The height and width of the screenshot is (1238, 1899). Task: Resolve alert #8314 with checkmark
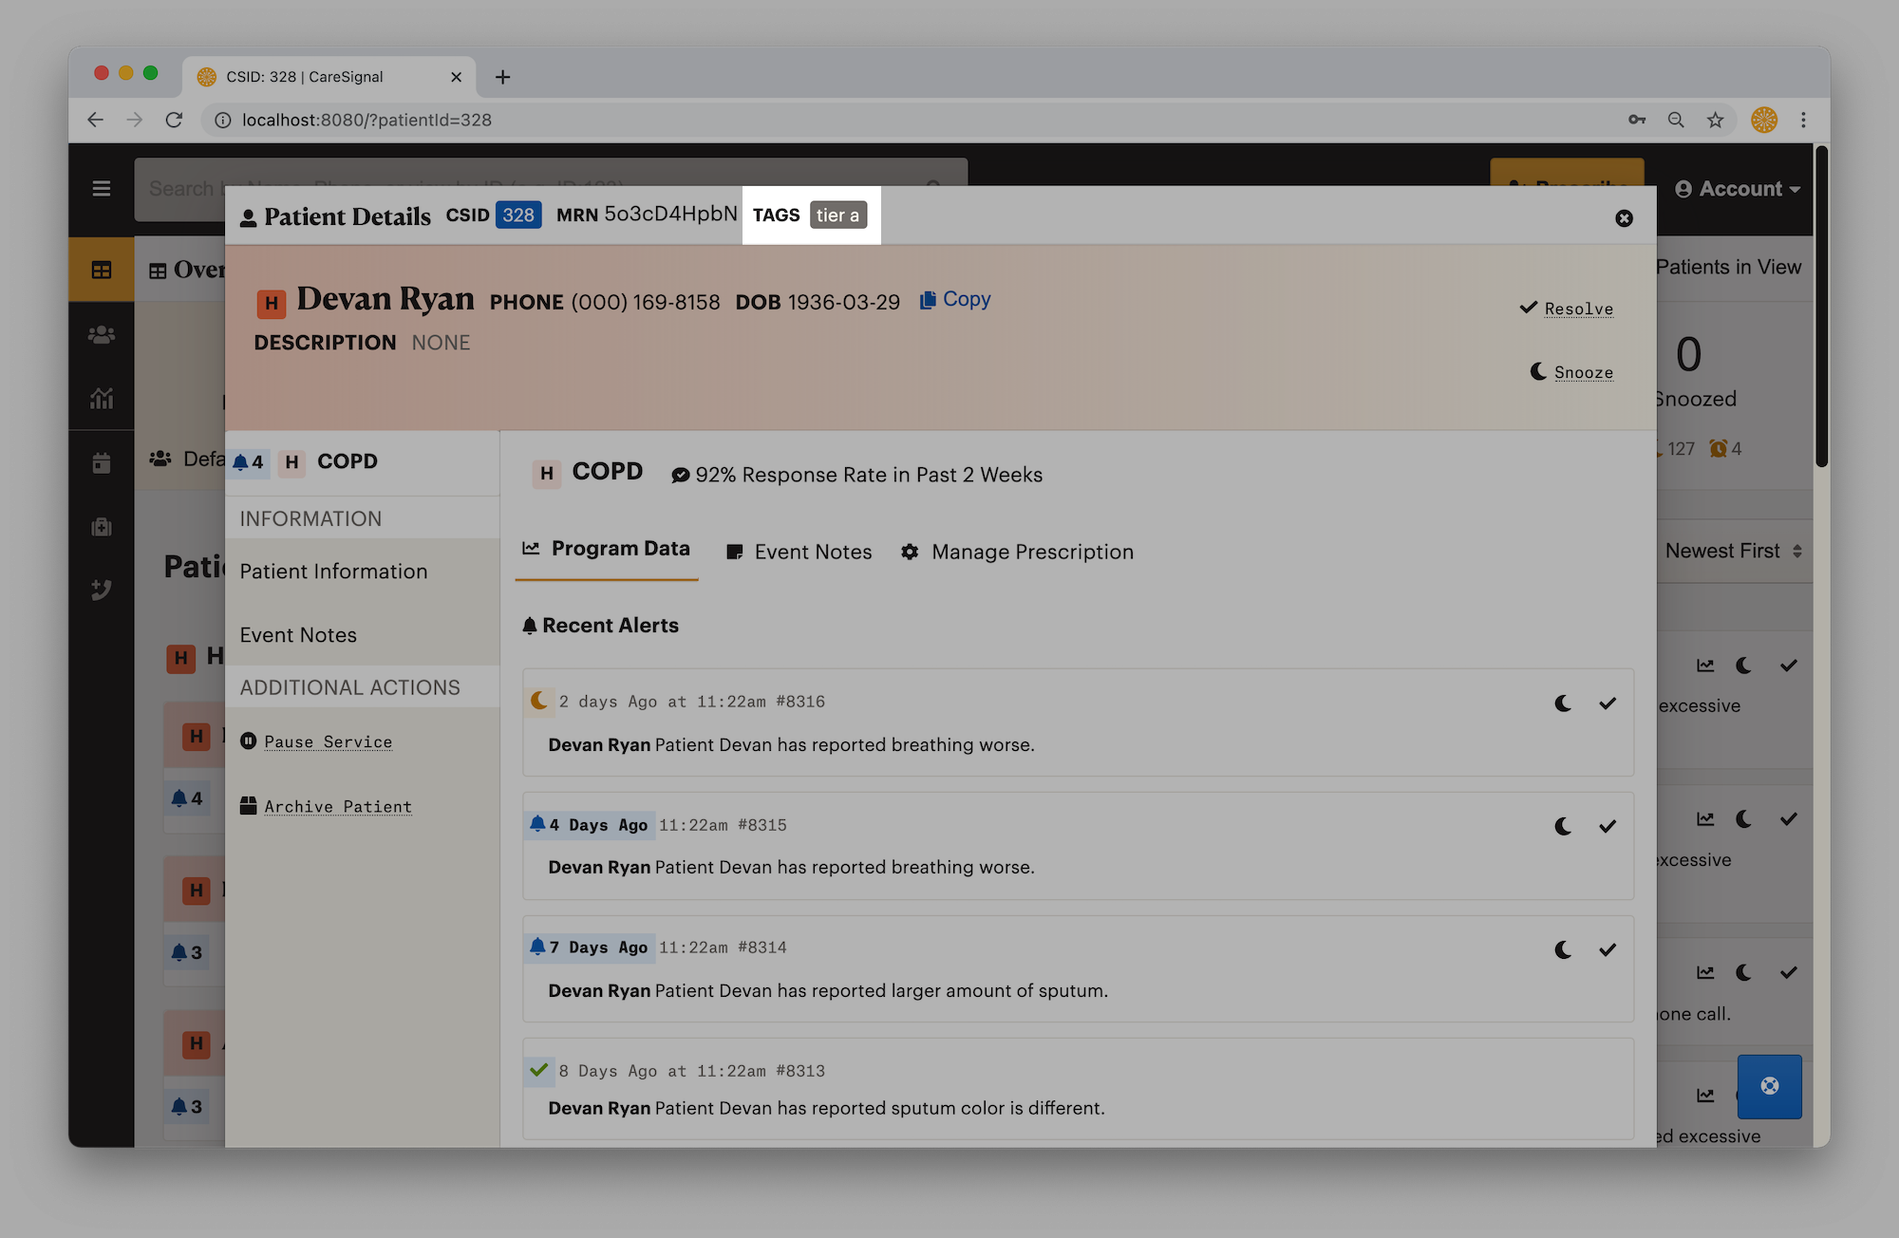click(x=1608, y=950)
